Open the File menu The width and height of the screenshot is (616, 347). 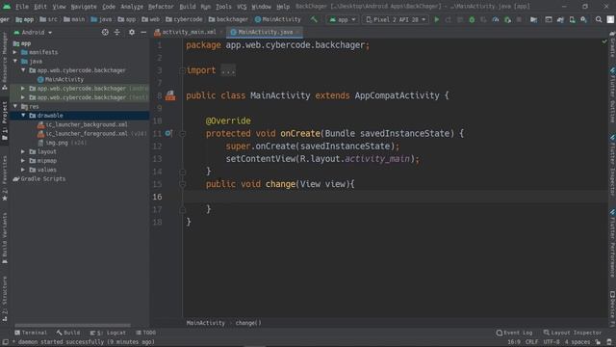(22, 7)
